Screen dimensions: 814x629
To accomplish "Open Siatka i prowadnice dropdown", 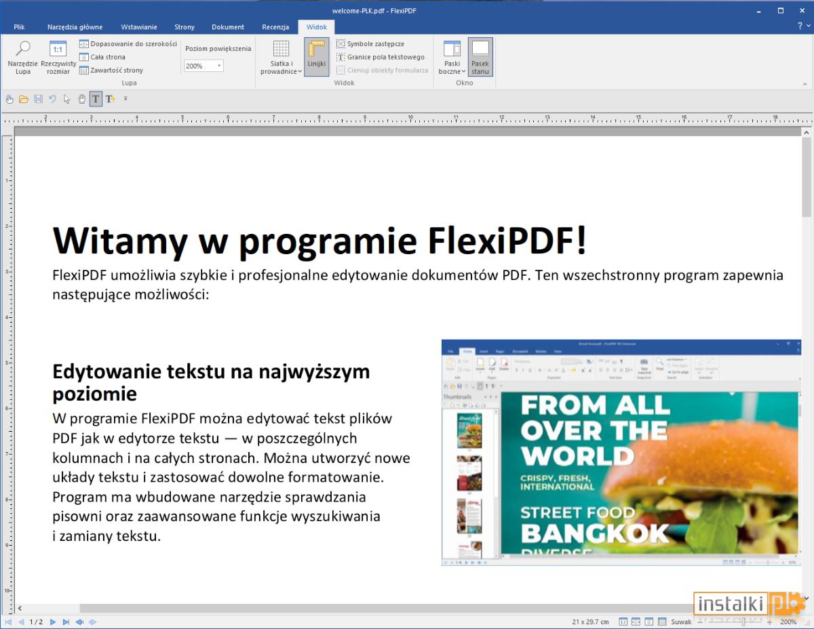I will coord(281,57).
